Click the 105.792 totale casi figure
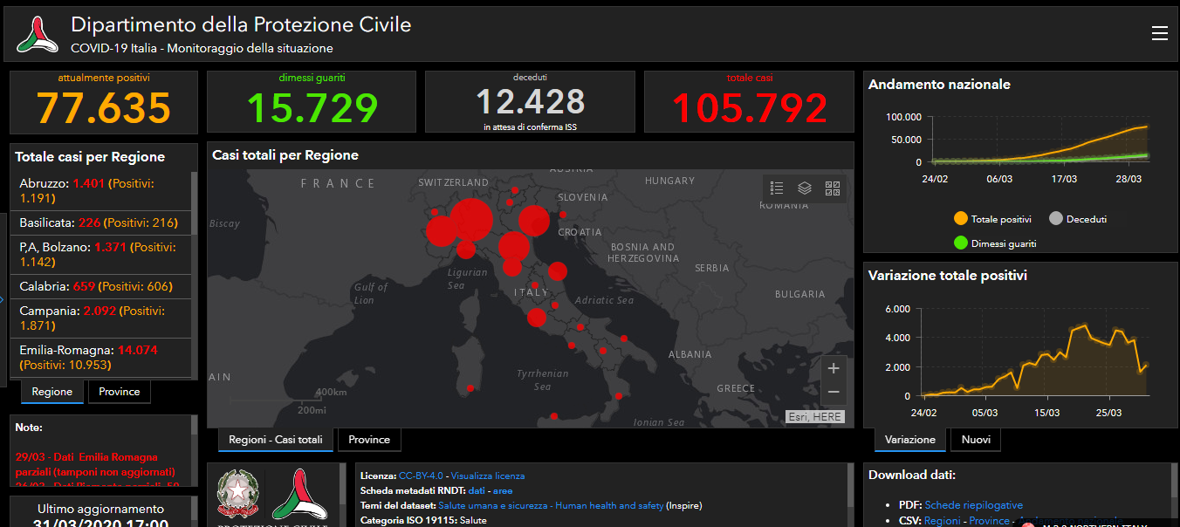Screen dimensions: 1180x527 [x=749, y=107]
